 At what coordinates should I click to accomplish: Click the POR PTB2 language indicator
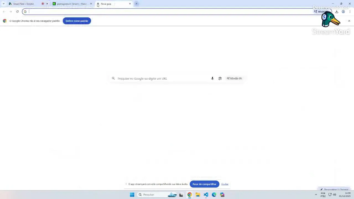coord(323,195)
